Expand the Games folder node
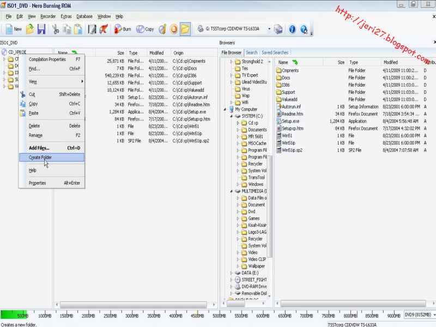This screenshot has height=327, width=436. pyautogui.click(x=238, y=219)
